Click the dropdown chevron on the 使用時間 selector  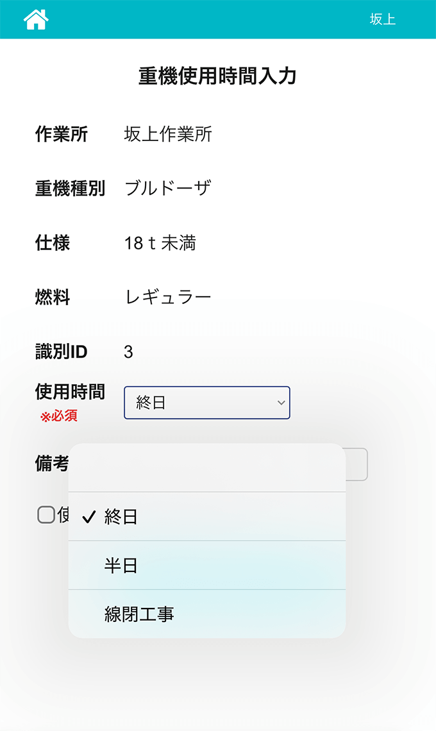point(281,403)
